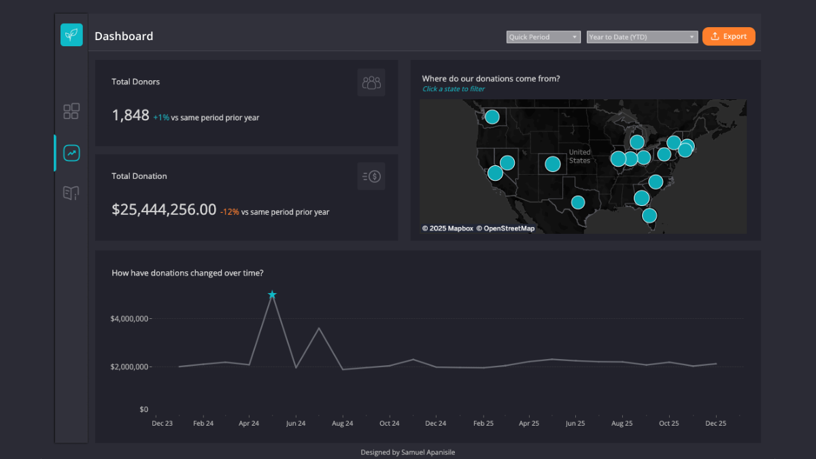The image size is (816, 459).
Task: Select the highlighted trend-line analytics icon
Action: click(x=71, y=152)
